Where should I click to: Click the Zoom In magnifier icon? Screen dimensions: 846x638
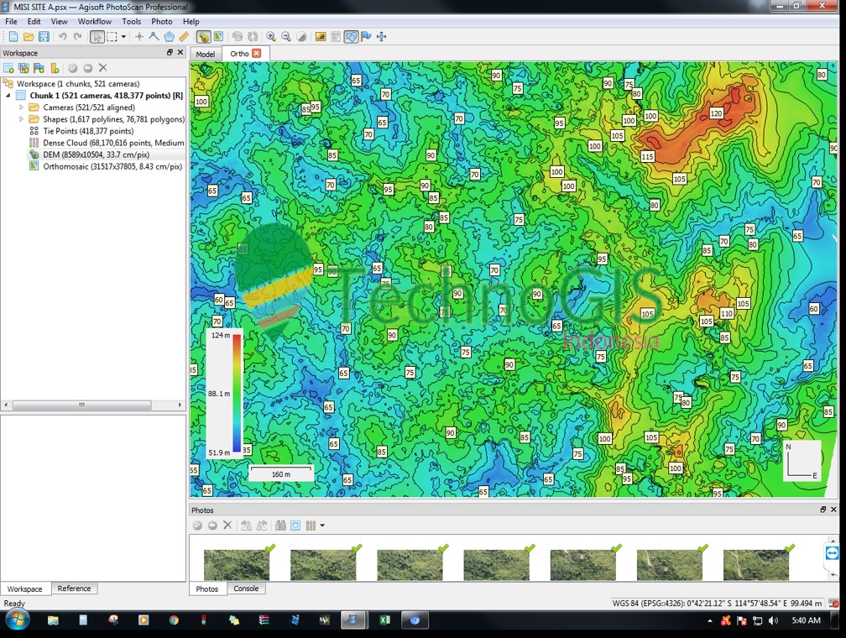(x=271, y=37)
